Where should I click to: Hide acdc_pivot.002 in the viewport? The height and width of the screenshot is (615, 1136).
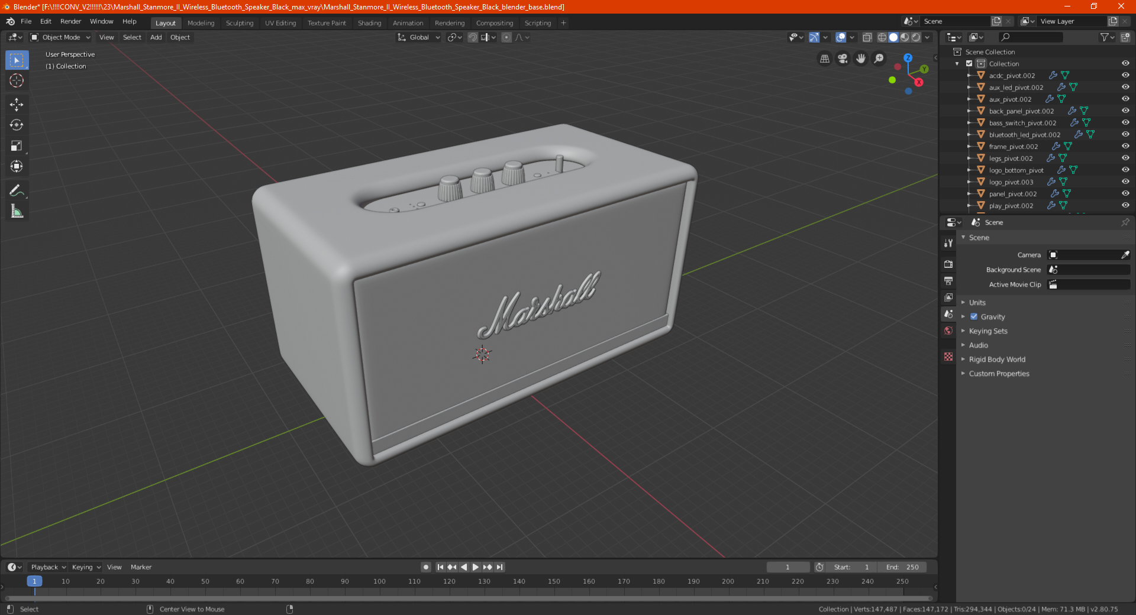click(x=1125, y=75)
